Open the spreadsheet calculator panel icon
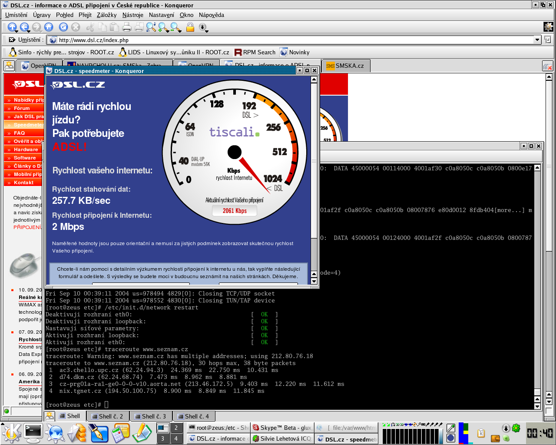 pos(120,433)
